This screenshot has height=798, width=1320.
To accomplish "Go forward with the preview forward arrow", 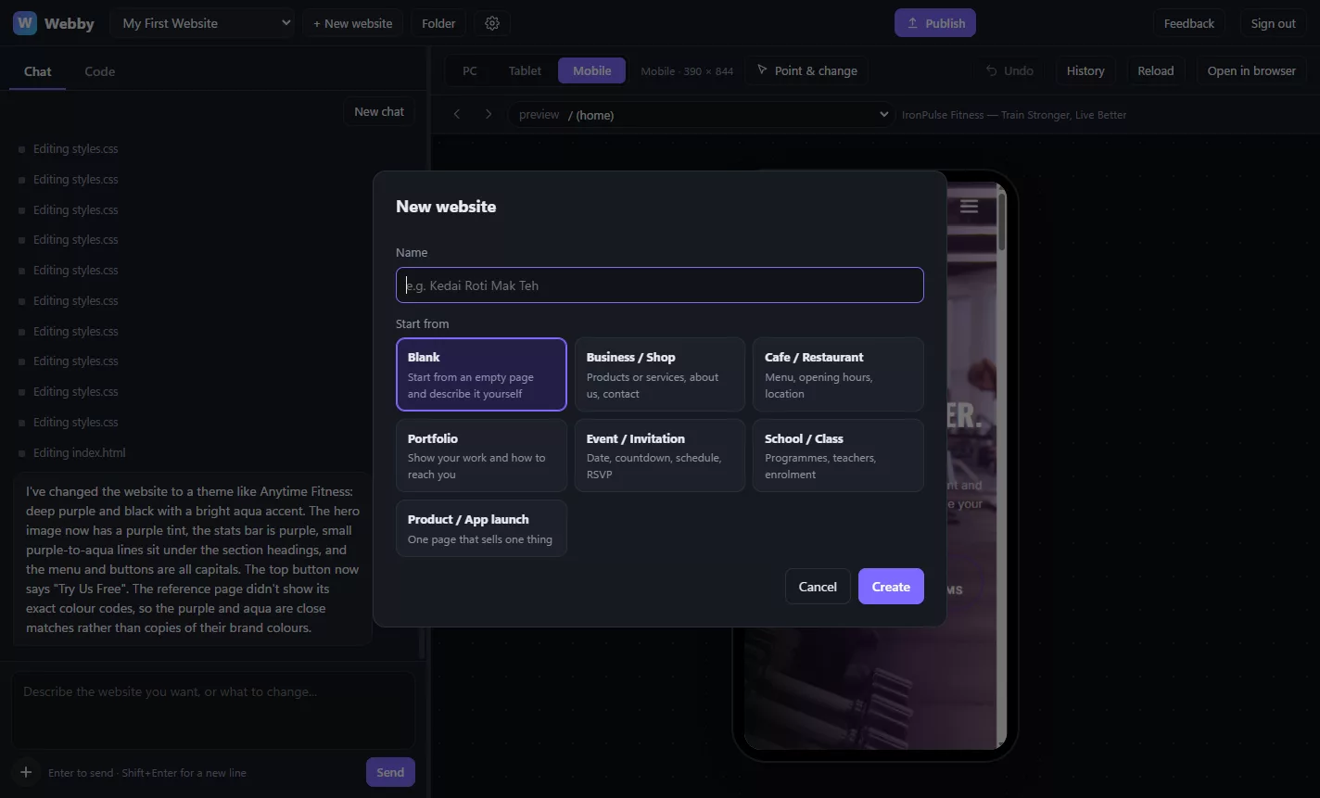I will 489,114.
